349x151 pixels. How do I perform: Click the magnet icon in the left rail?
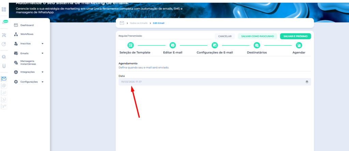click(x=4, y=66)
